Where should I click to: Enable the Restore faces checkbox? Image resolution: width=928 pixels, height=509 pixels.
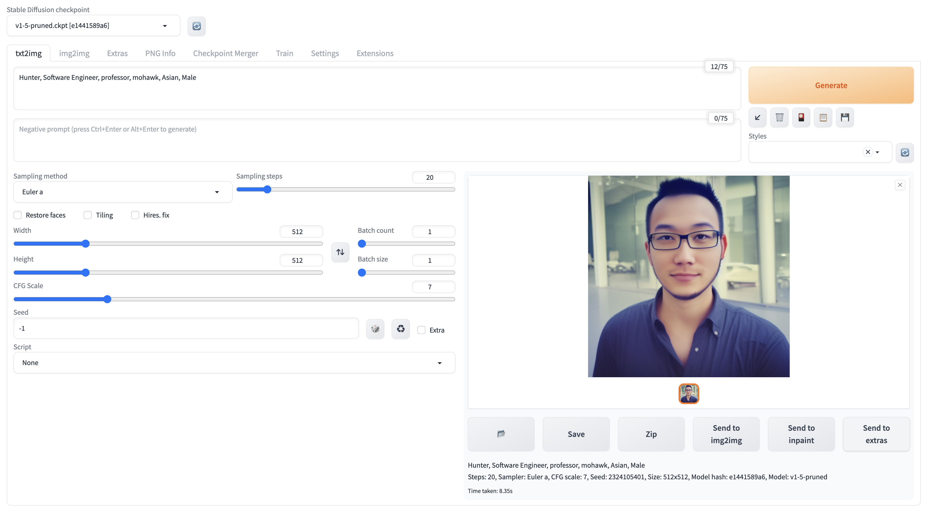tap(18, 215)
